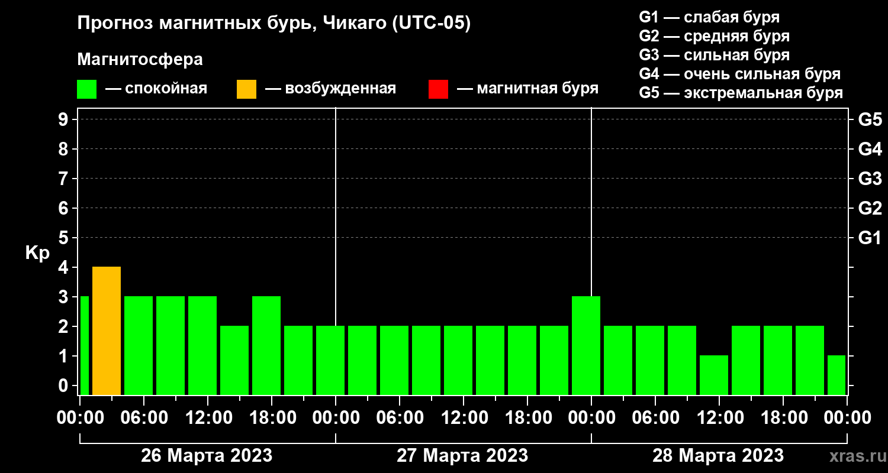Screen dimensions: 888x473
Task: Click the red 'магнитная буря' legend swatch
Action: pyautogui.click(x=438, y=89)
